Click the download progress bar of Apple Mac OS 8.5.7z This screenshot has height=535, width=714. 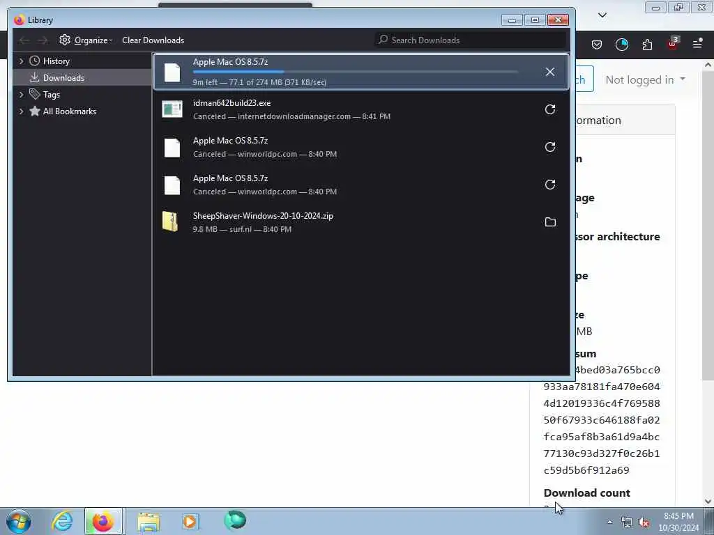coord(355,72)
